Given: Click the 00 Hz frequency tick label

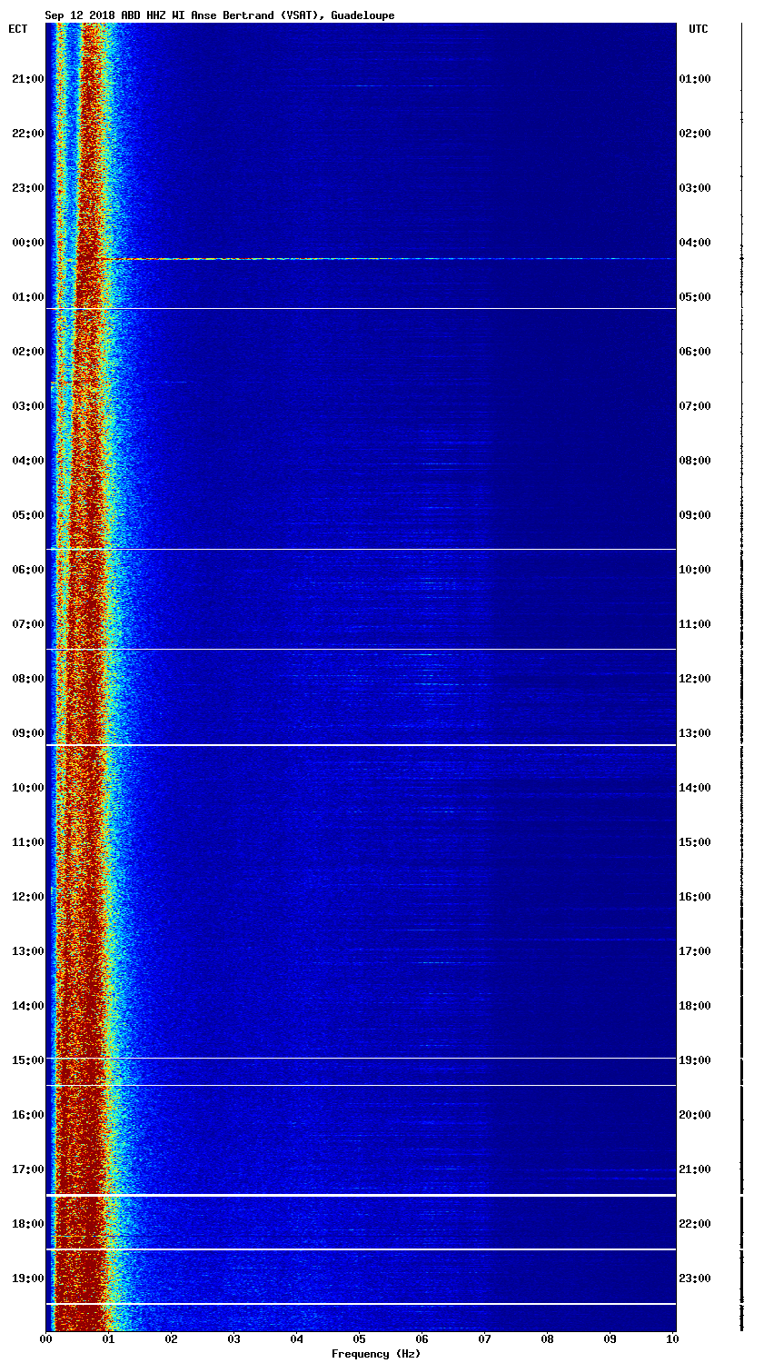Looking at the screenshot, I should pos(45,1339).
